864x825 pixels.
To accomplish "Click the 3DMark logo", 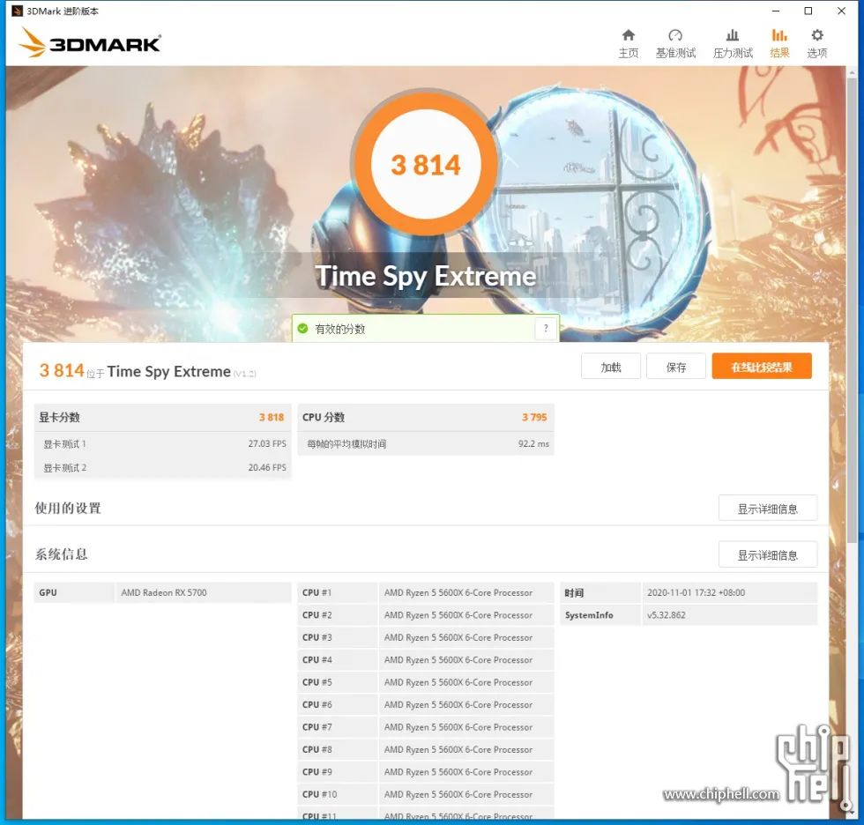I will pos(89,42).
